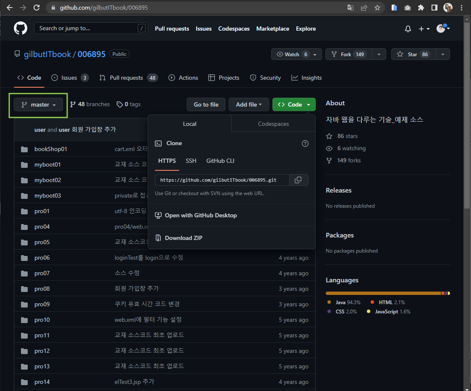471x391 pixels.
Task: Open Pull requests in the top navigation
Action: pos(172,29)
